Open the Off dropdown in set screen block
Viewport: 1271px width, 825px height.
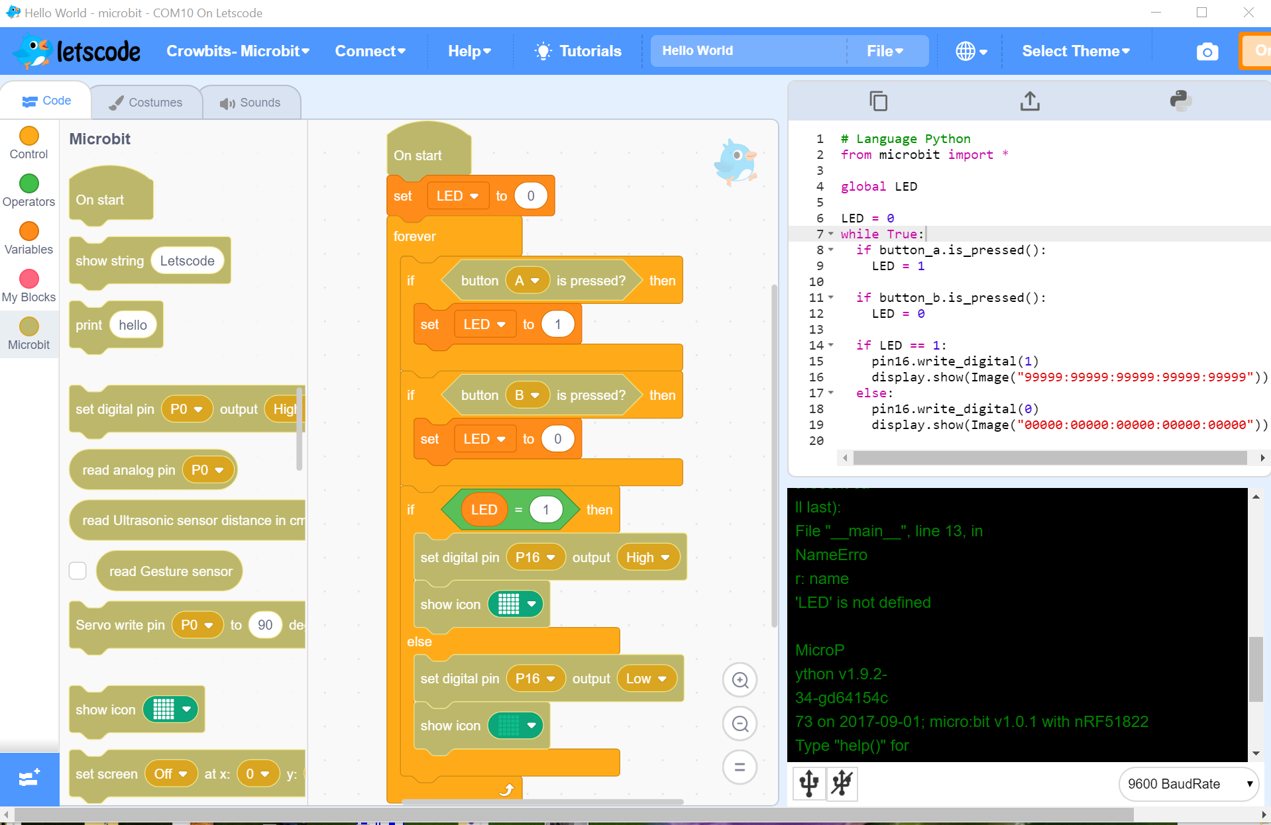pos(171,774)
